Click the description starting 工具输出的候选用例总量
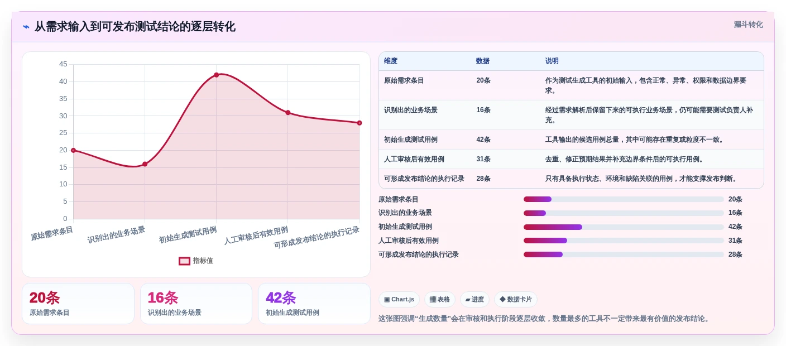Image resolution: width=786 pixels, height=346 pixels. pos(636,140)
